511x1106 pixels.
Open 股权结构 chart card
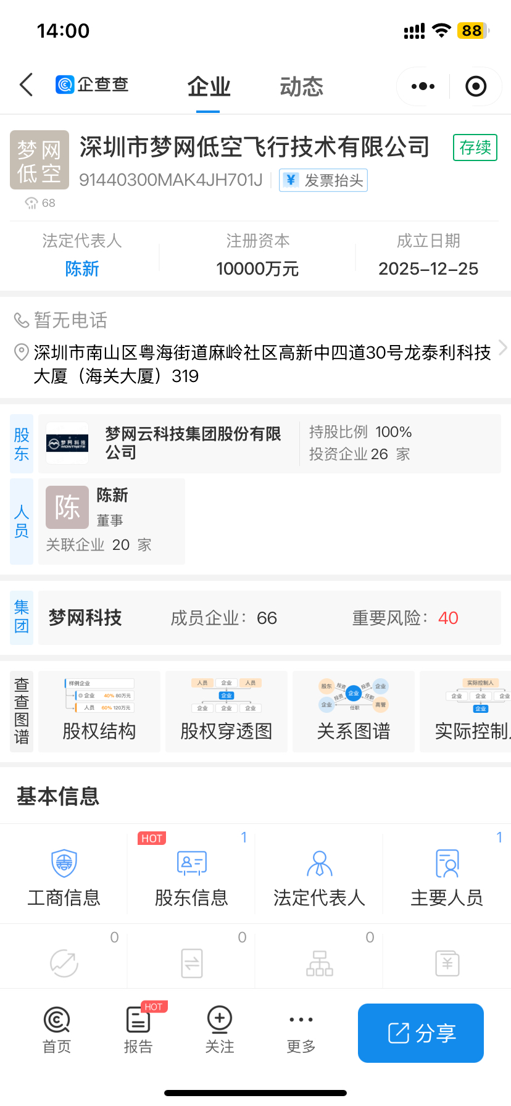pyautogui.click(x=99, y=712)
